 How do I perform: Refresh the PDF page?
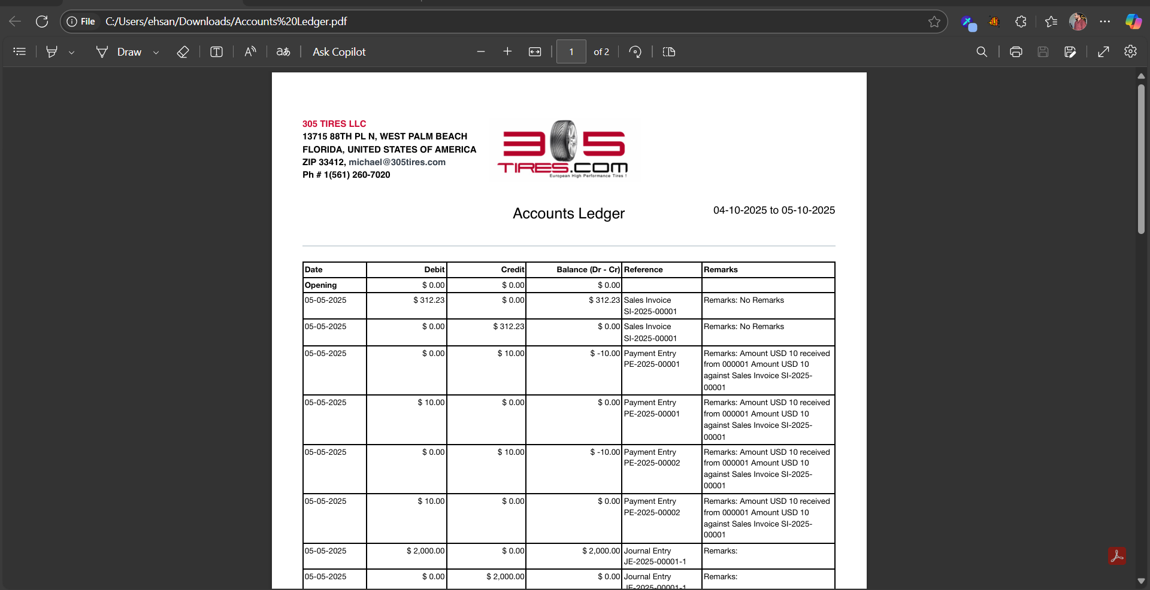[41, 22]
